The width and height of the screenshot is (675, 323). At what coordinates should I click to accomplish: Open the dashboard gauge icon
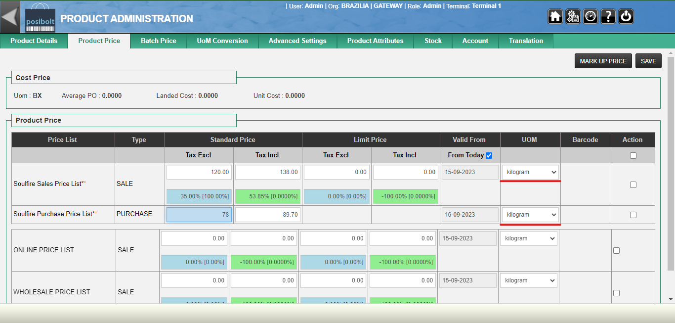(x=591, y=16)
